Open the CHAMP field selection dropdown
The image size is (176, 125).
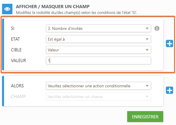pos(98,97)
